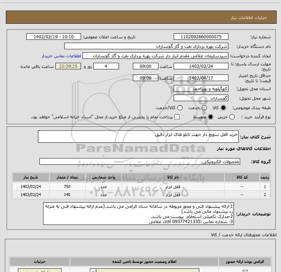
Task: Open buyer contact info link اطلاعات تماس خریدار
Action: 61,56
